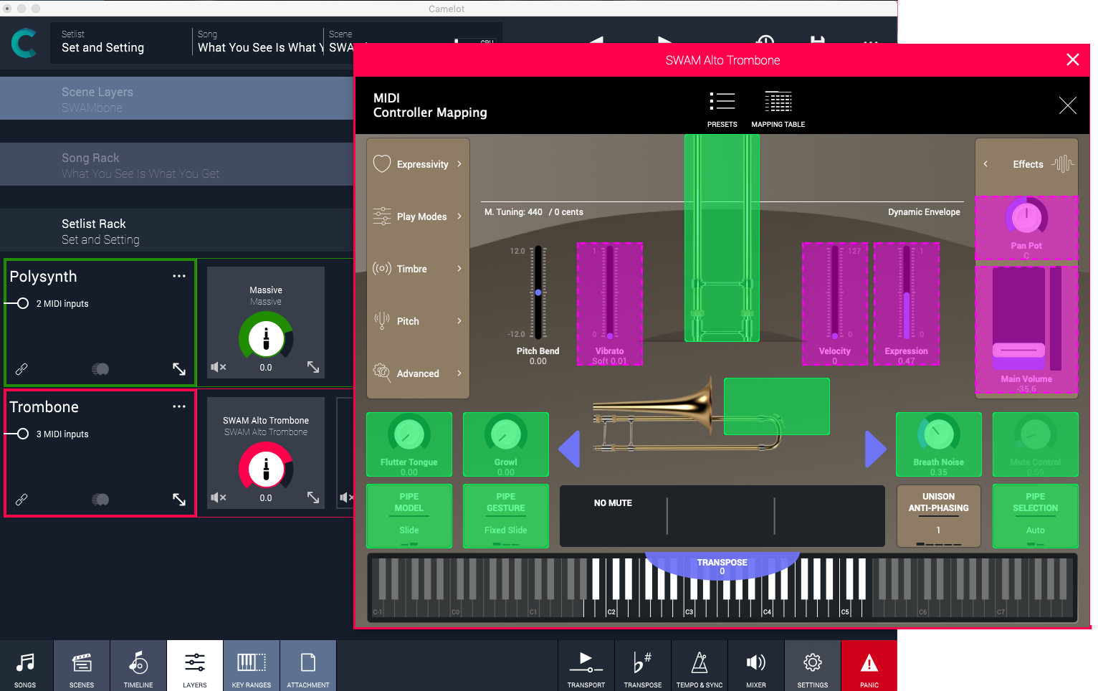Screen dimensions: 1098x691
Task: Mute the SWAM Alto Trombone module
Action: pyautogui.click(x=218, y=497)
